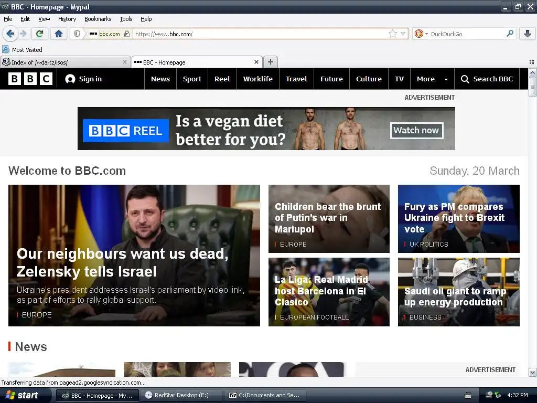Expand the More menu in the BBC nav
The height and width of the screenshot is (403, 537).
click(432, 79)
